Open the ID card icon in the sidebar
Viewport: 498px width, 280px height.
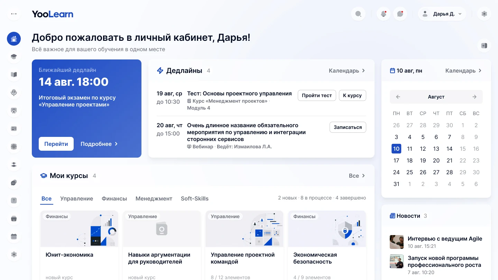click(14, 129)
